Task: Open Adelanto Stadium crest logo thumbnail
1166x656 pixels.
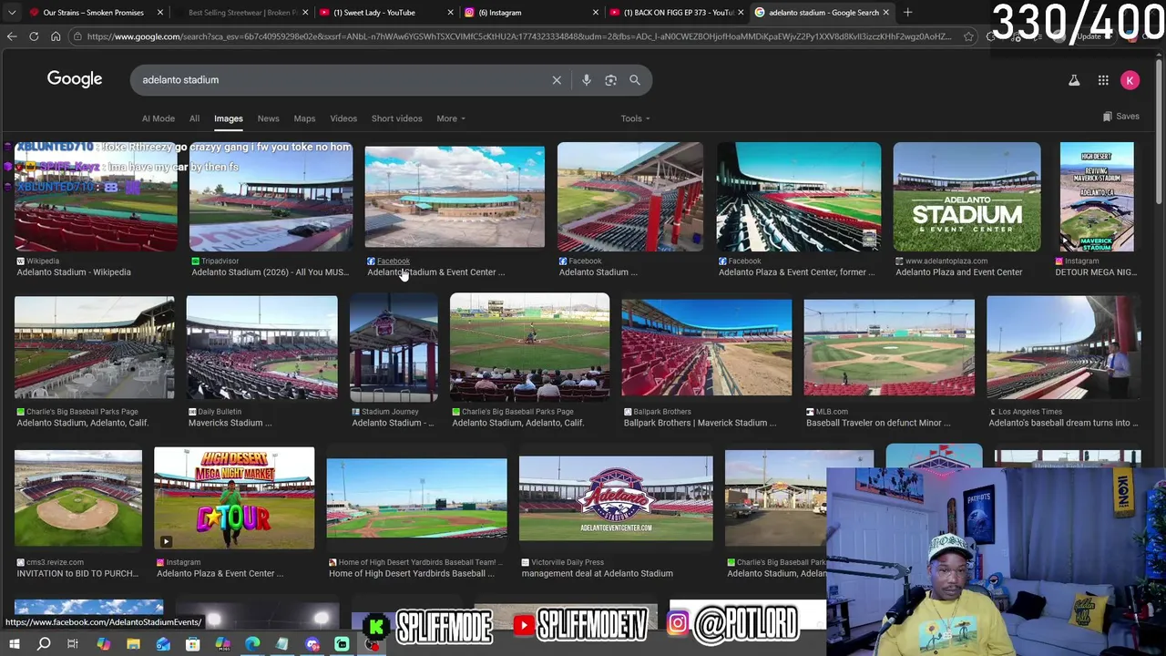Action: pos(616,498)
